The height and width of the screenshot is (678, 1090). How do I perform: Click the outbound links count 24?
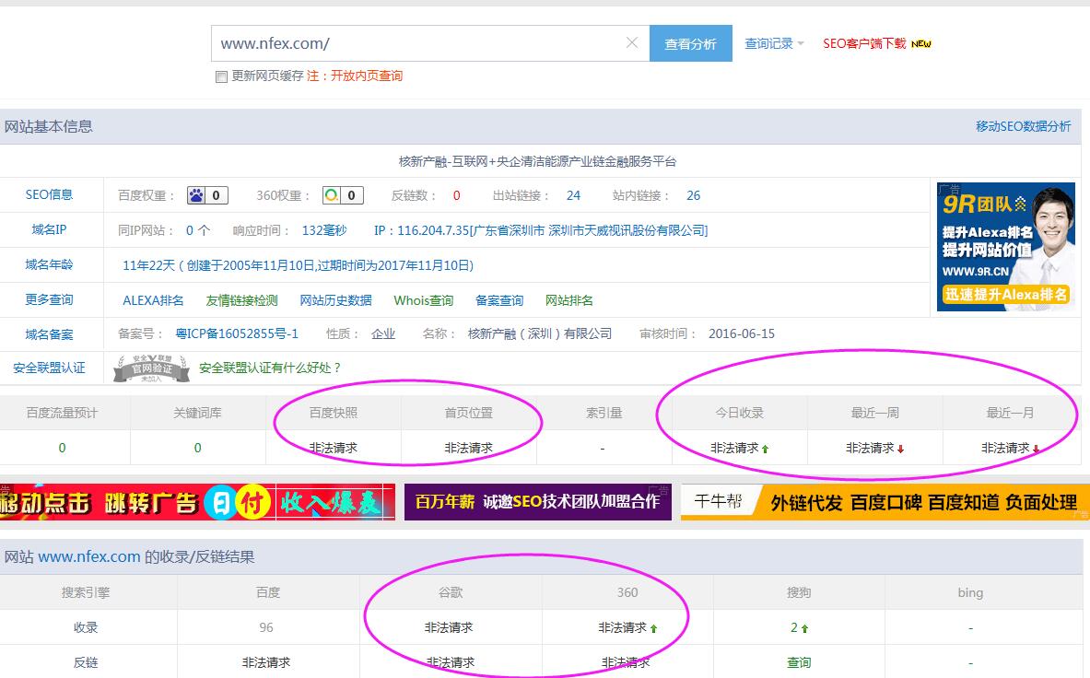pos(573,196)
